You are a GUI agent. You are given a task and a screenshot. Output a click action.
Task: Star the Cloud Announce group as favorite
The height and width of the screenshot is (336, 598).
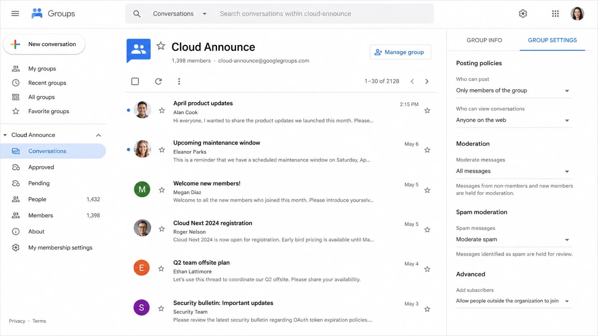coord(161,46)
